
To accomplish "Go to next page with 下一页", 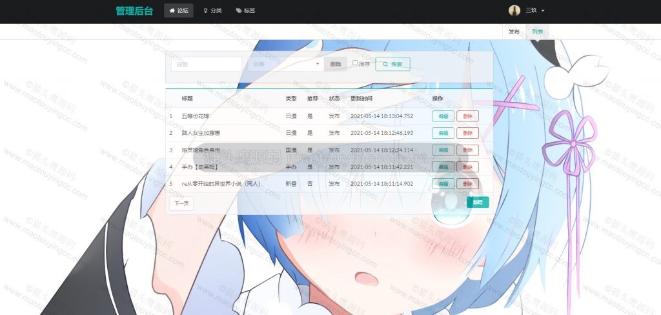I will tap(181, 203).
